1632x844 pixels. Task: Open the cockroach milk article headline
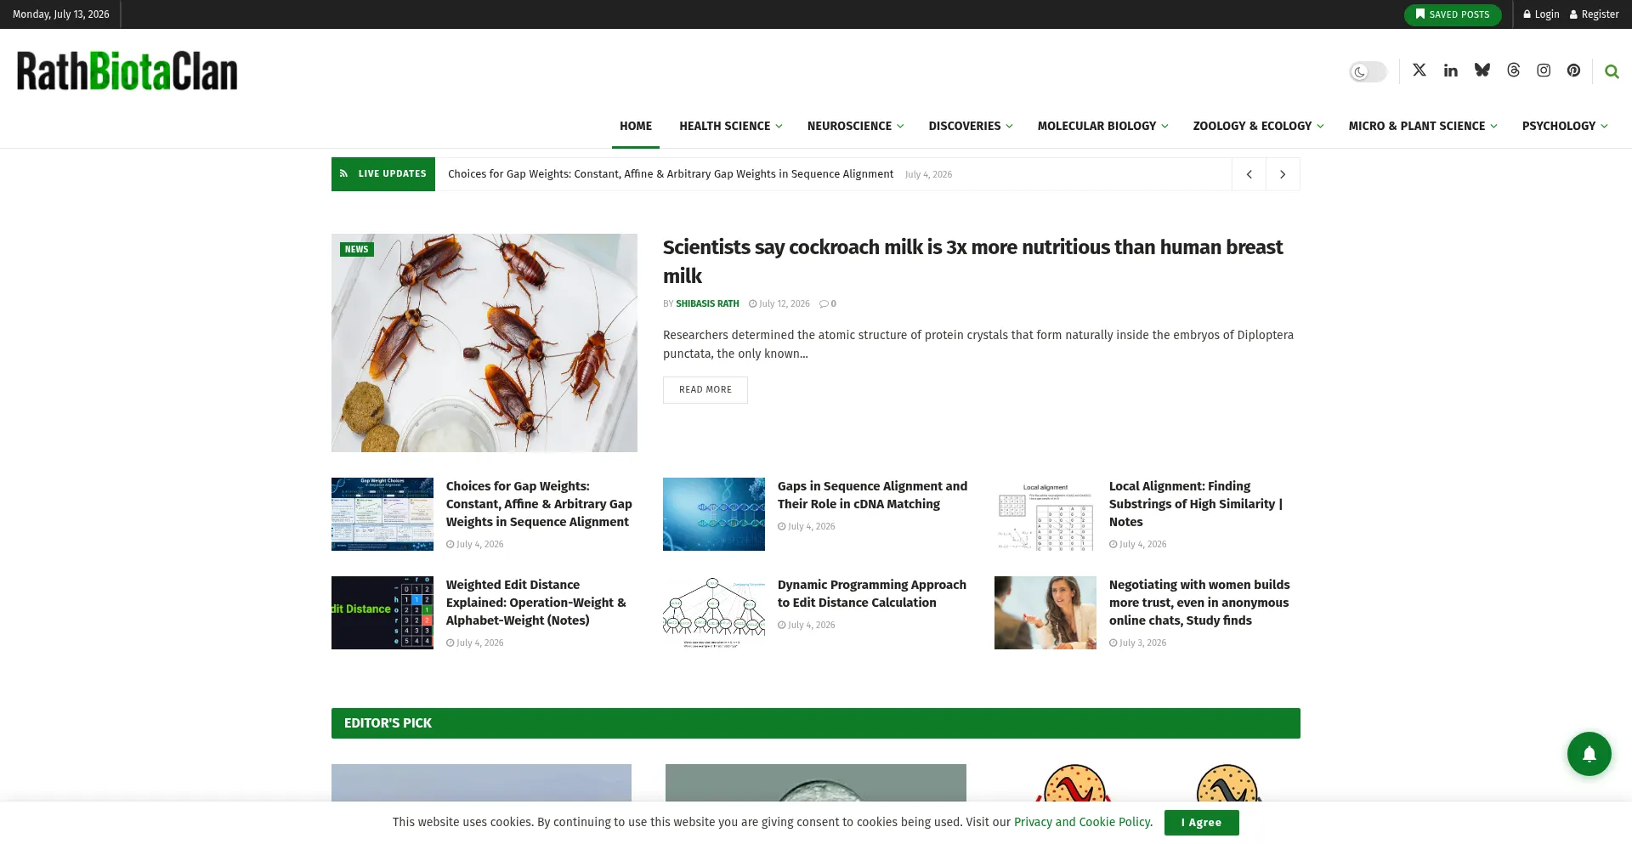(973, 262)
